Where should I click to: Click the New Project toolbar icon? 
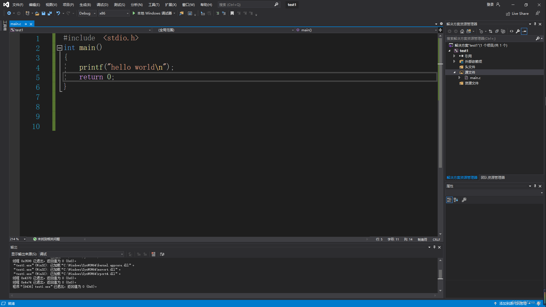point(27,13)
